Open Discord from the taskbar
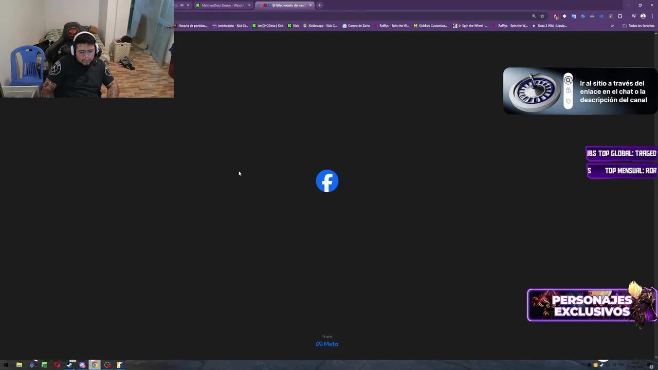This screenshot has width=658, height=370. tap(82, 365)
